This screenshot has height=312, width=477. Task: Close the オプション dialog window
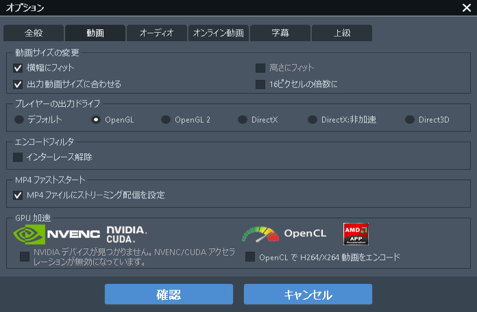click(467, 8)
